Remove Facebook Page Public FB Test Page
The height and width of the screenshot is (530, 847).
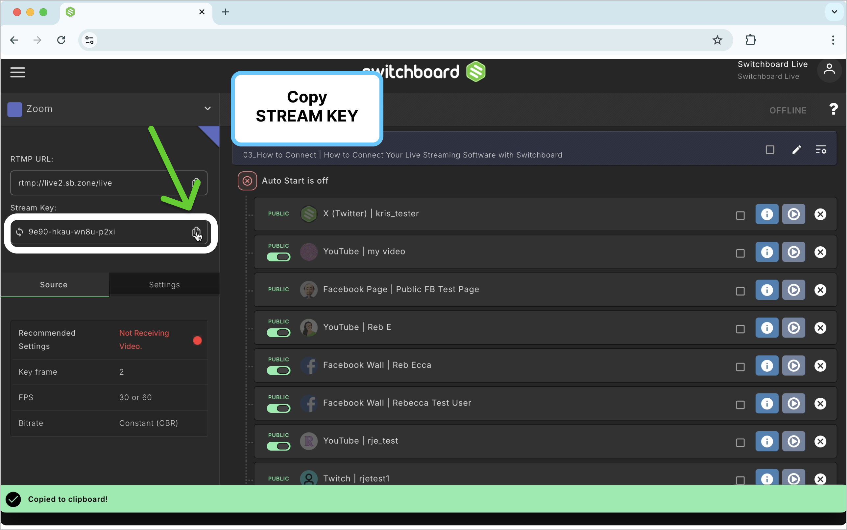tap(820, 290)
